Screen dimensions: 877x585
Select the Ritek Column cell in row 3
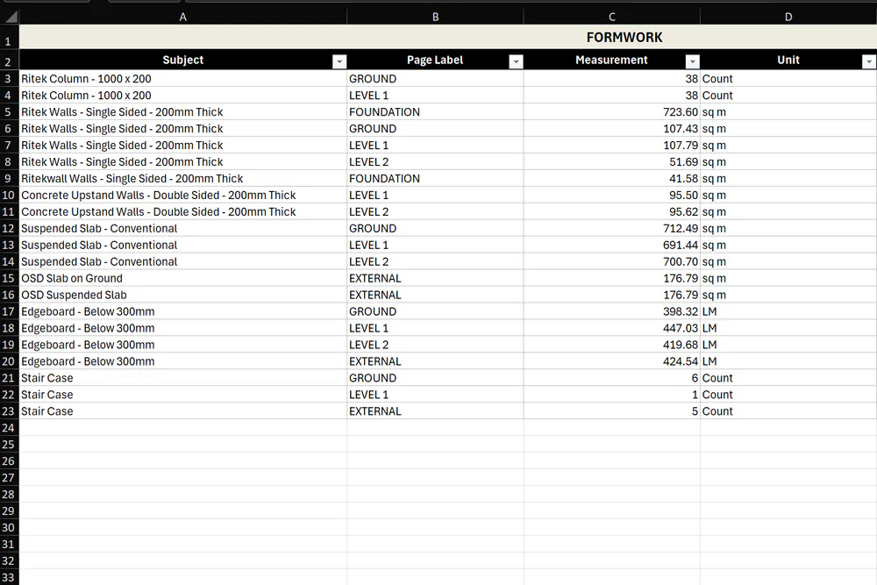tap(183, 79)
